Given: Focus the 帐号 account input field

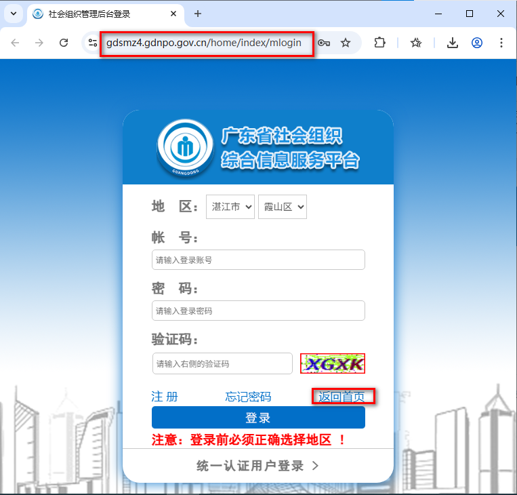Looking at the screenshot, I should pyautogui.click(x=258, y=260).
